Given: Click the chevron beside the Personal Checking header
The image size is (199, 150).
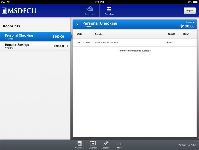Looking at the screenshot, I should click(x=77, y=24).
